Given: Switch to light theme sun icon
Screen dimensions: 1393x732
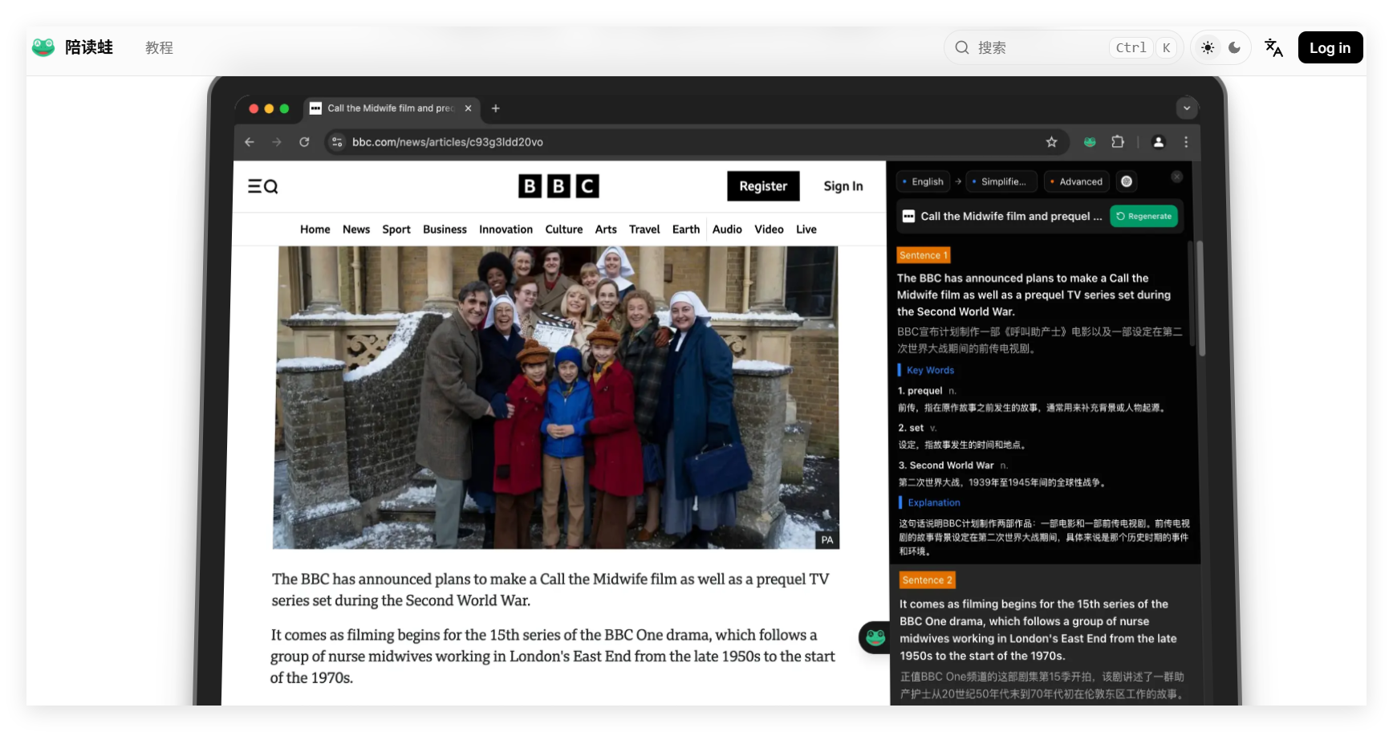Looking at the screenshot, I should (1208, 47).
